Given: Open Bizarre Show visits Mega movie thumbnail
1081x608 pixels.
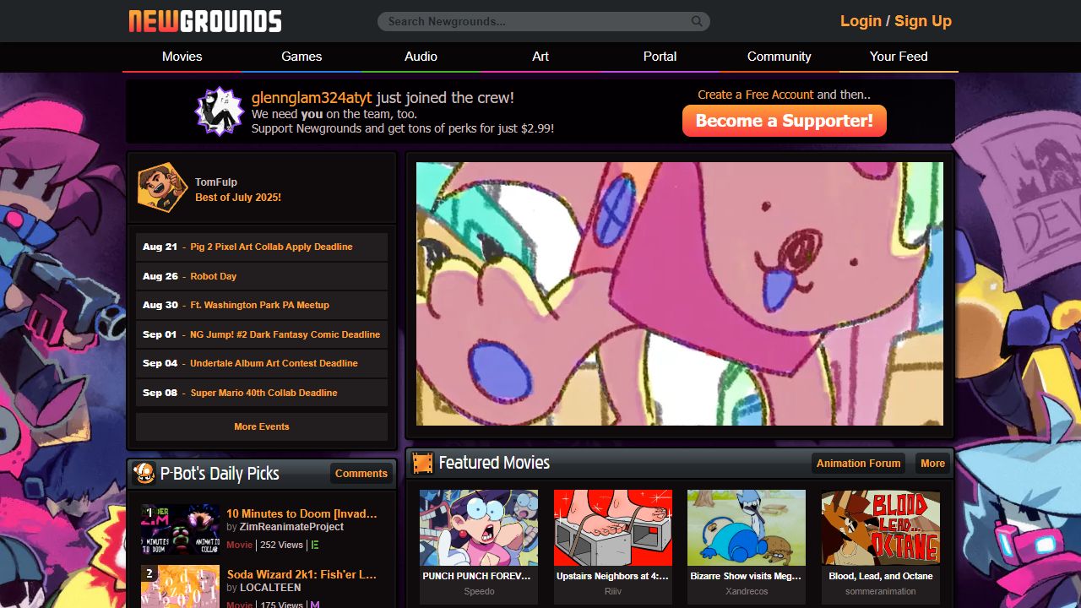Looking at the screenshot, I should pos(747,528).
